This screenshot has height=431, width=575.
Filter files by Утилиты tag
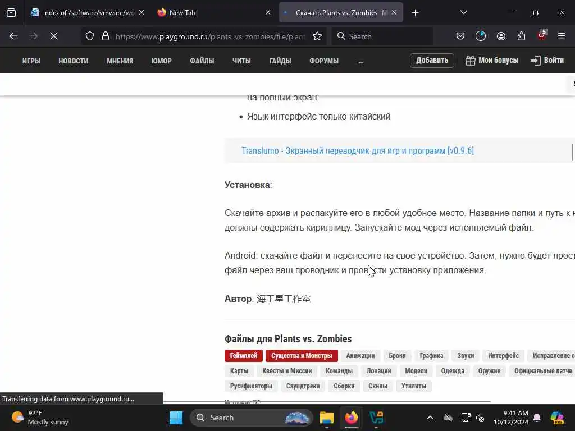click(x=414, y=386)
